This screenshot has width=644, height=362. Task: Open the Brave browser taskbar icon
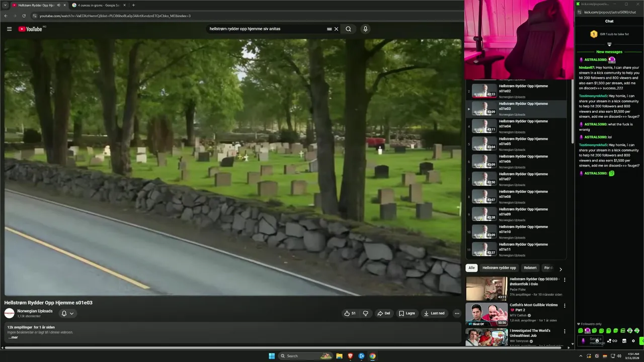point(350,356)
